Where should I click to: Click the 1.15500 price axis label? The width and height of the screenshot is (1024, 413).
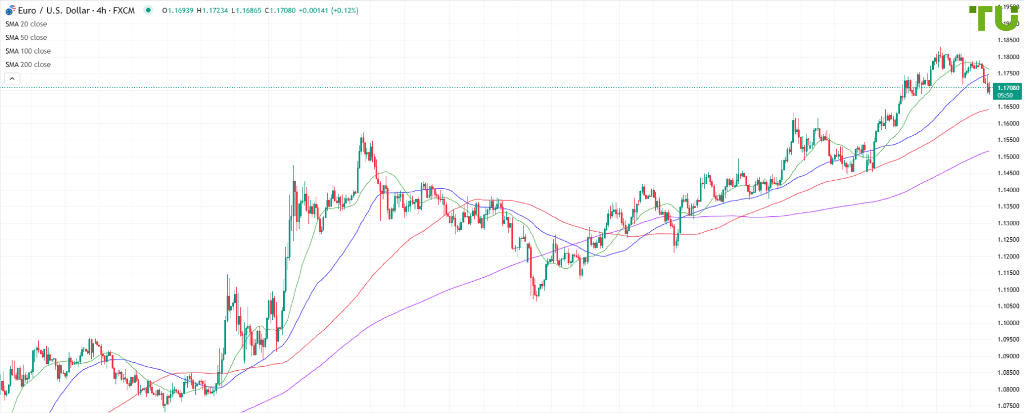coord(1008,140)
